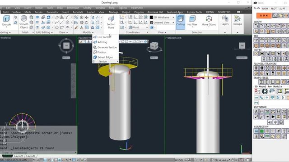Image resolution: width=289 pixels, height=162 pixels.
Task: Open the Express menu
Action: point(123,8)
